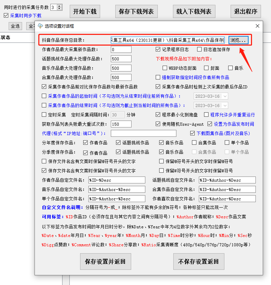Increase 同时进行的采集任务数 stepper value
271x285 pixels.
tap(59, 6)
